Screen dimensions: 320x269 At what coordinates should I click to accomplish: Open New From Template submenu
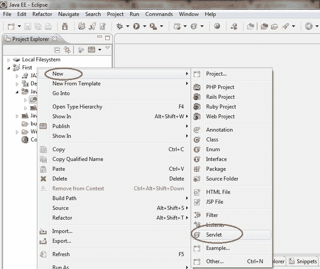114,84
